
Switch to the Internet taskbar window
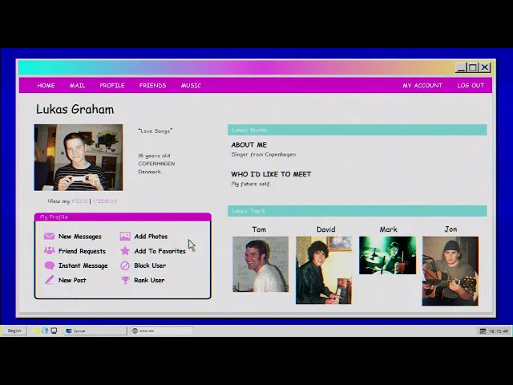click(162, 331)
